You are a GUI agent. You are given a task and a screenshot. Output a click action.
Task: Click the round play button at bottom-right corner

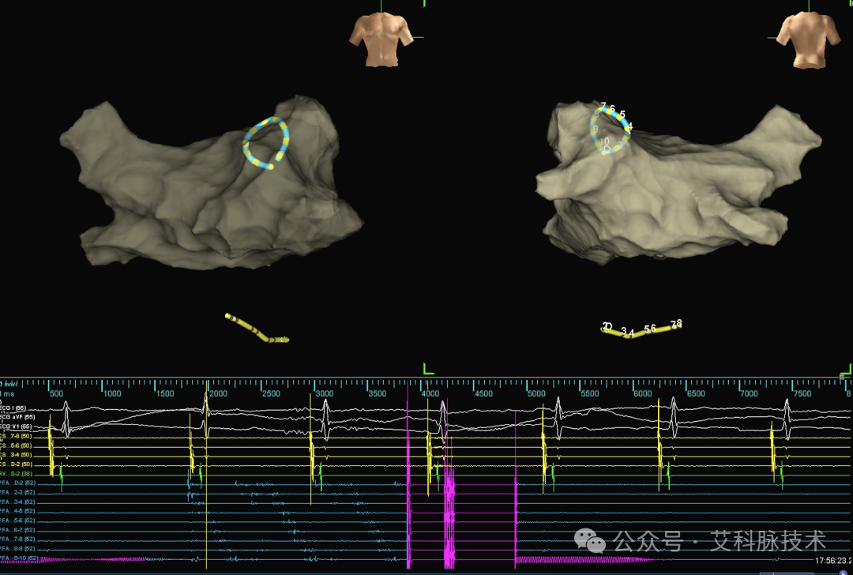(845, 573)
